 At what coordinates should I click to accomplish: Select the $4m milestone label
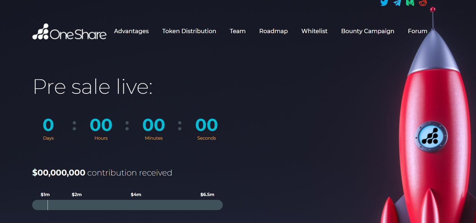(x=136, y=194)
